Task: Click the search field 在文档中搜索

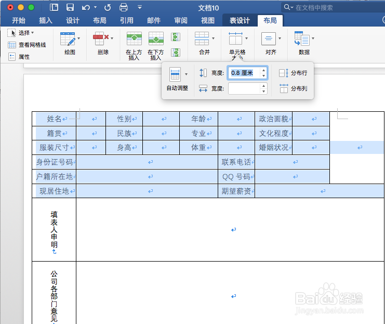Action: click(333, 8)
